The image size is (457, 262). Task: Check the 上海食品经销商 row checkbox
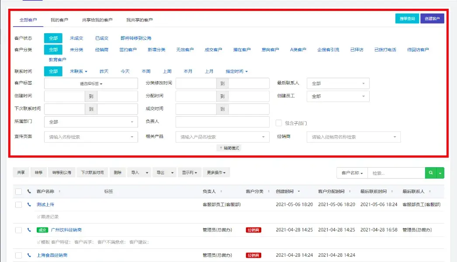(x=18, y=255)
